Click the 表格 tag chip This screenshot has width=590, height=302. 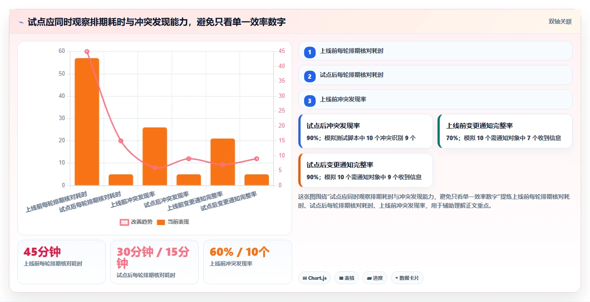point(347,278)
